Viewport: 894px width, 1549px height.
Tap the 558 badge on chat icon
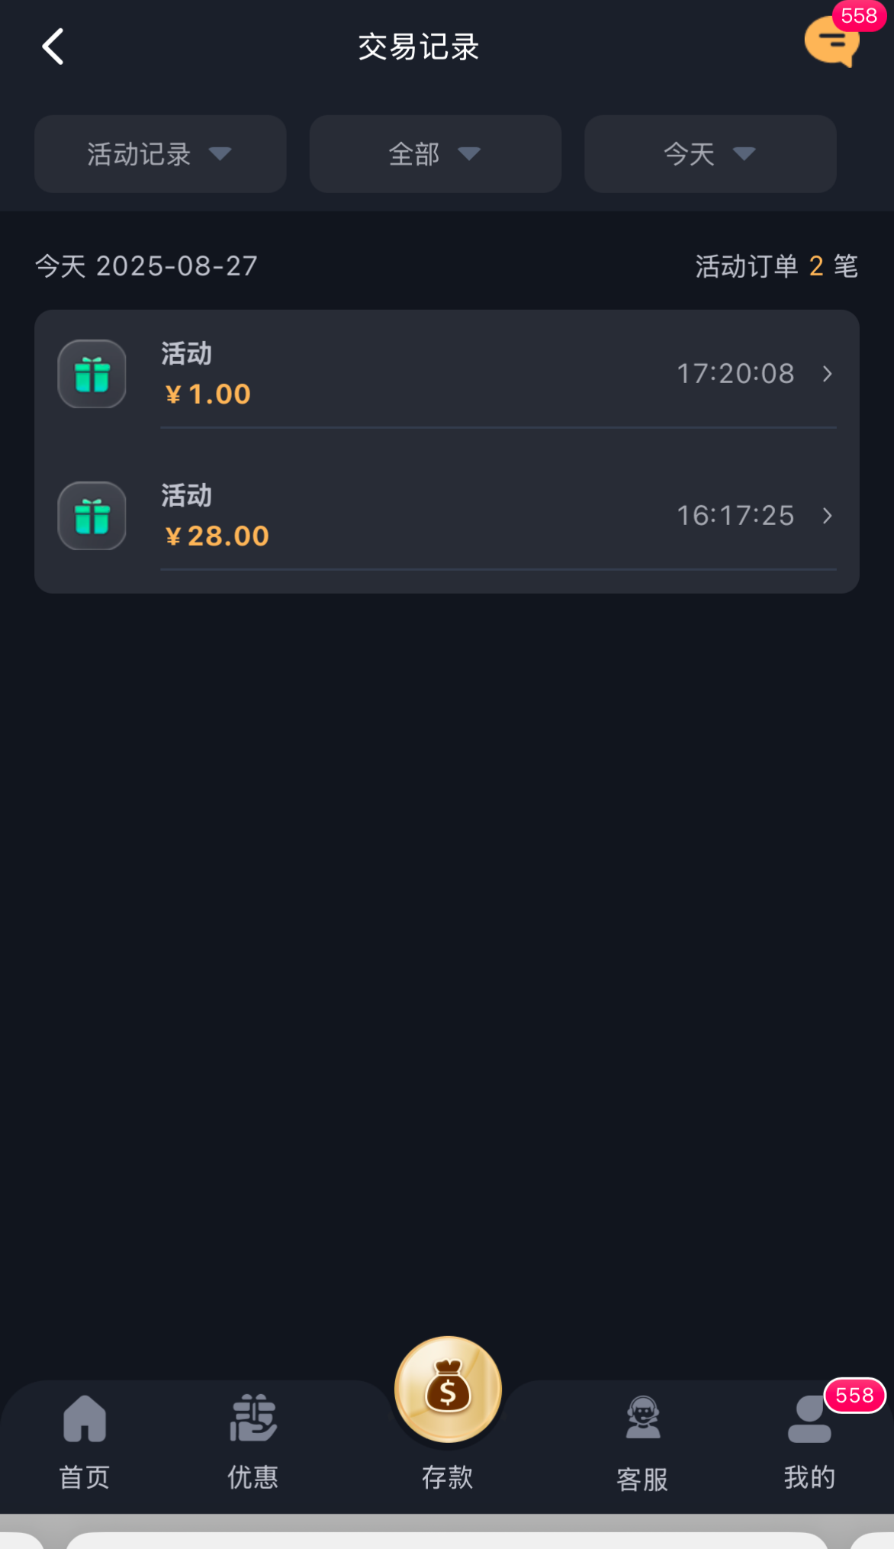[x=859, y=15]
